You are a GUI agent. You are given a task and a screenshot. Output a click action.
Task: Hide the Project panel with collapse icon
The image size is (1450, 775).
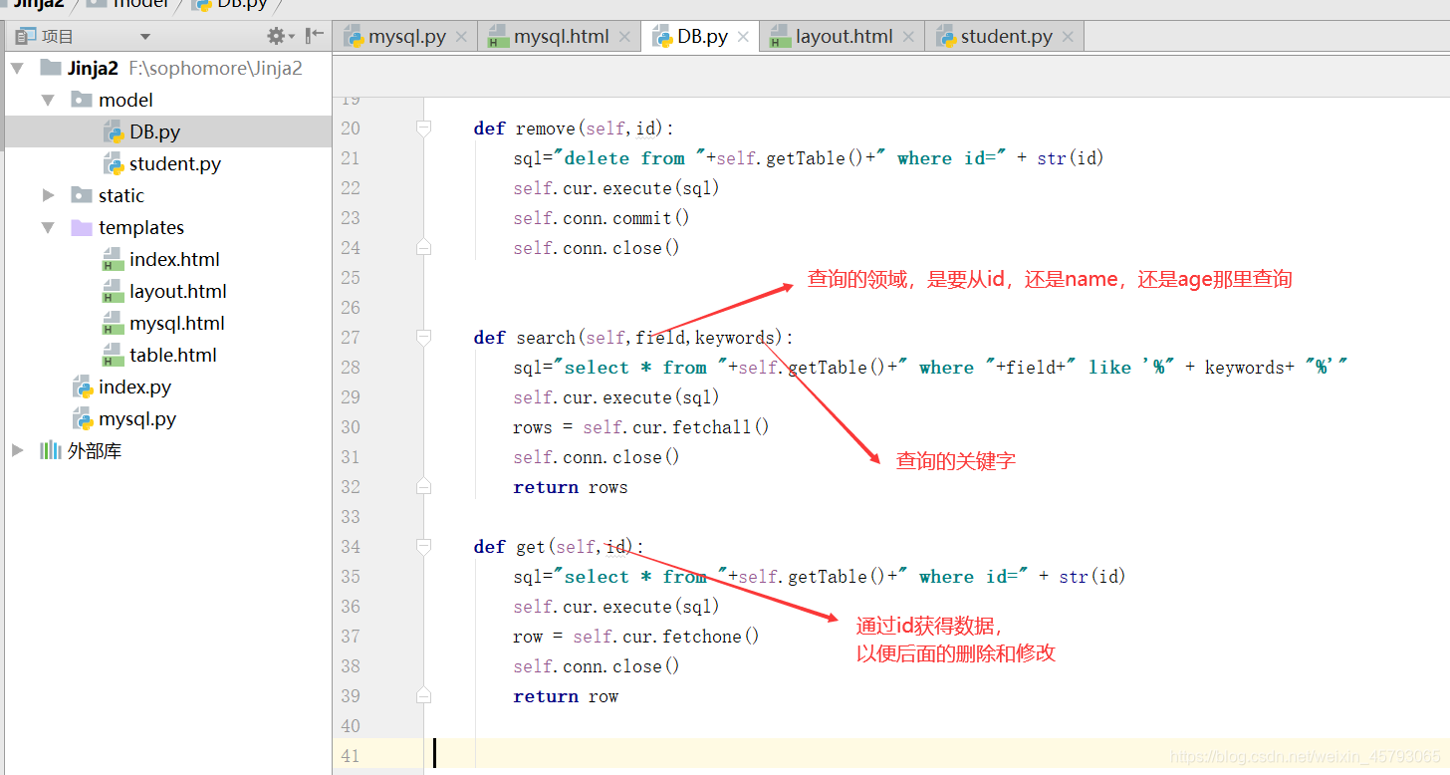coord(313,36)
